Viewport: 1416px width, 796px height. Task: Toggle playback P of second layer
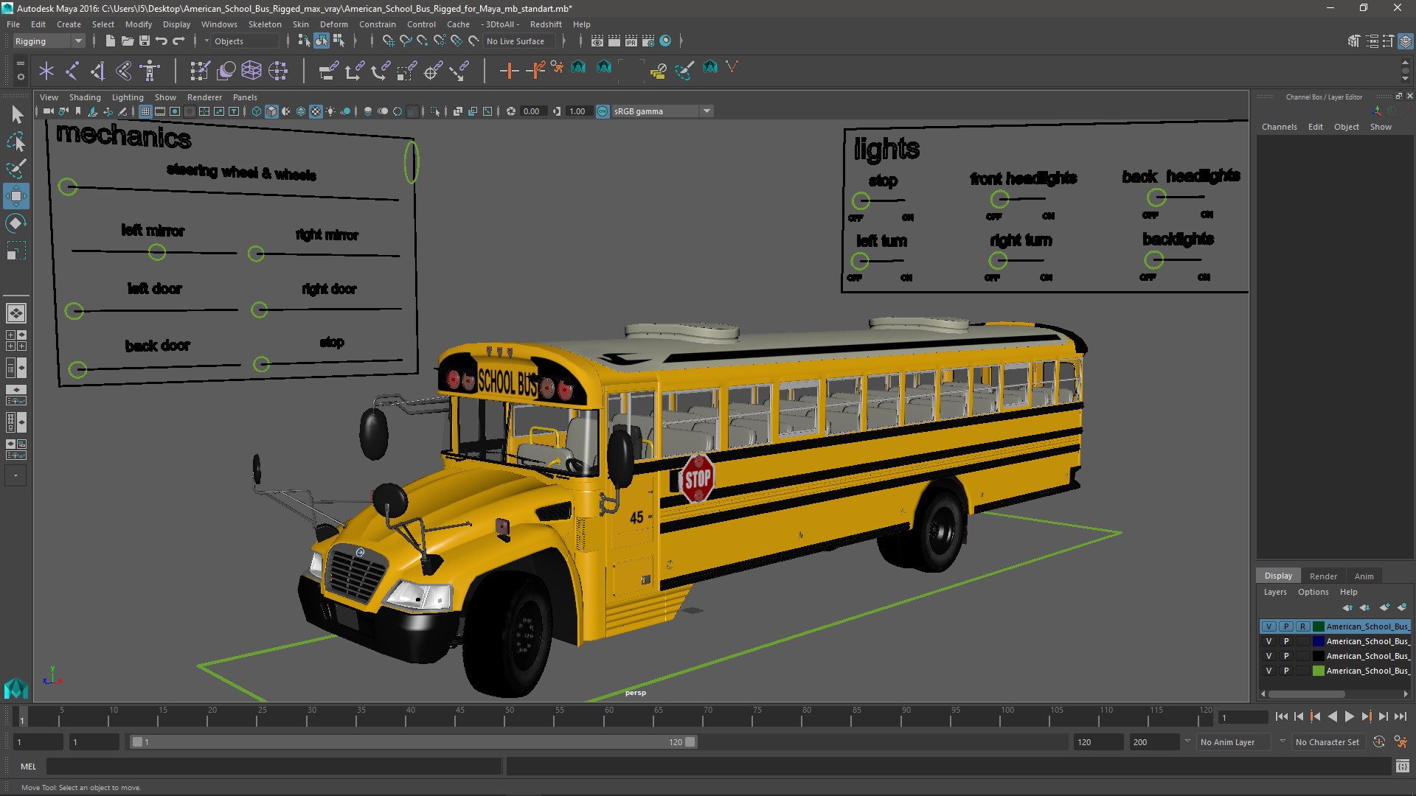click(x=1286, y=641)
